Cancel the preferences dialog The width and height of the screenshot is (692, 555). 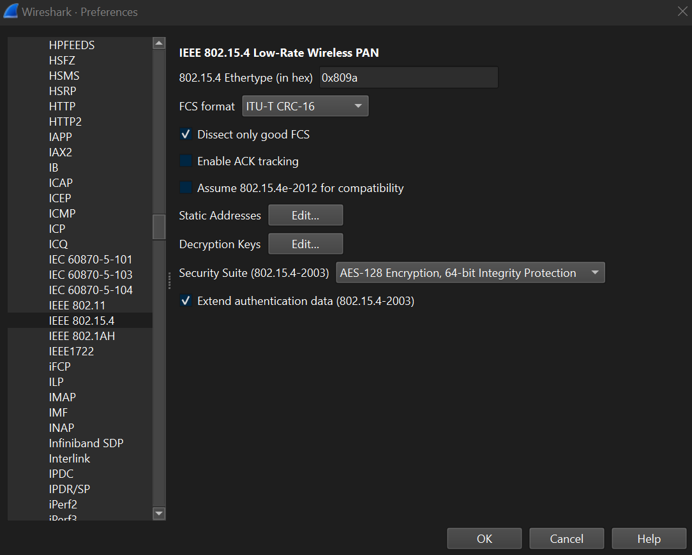coord(566,538)
